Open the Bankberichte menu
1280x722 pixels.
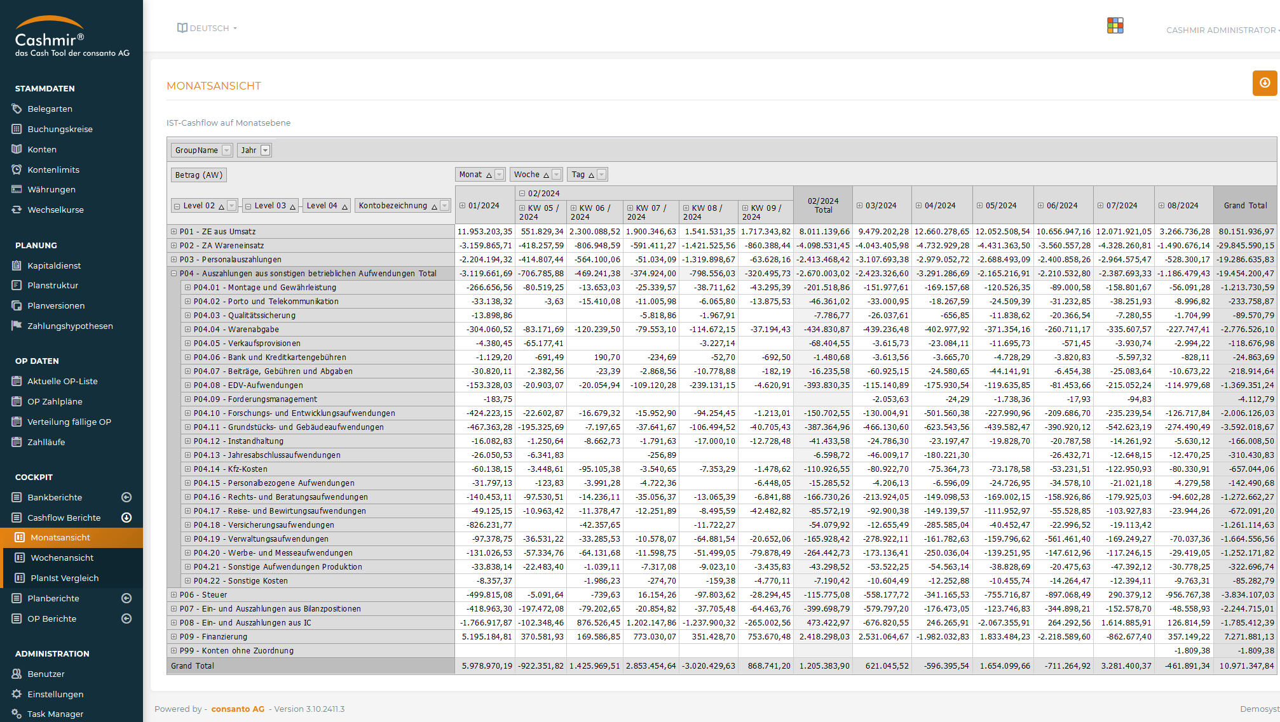coord(55,497)
